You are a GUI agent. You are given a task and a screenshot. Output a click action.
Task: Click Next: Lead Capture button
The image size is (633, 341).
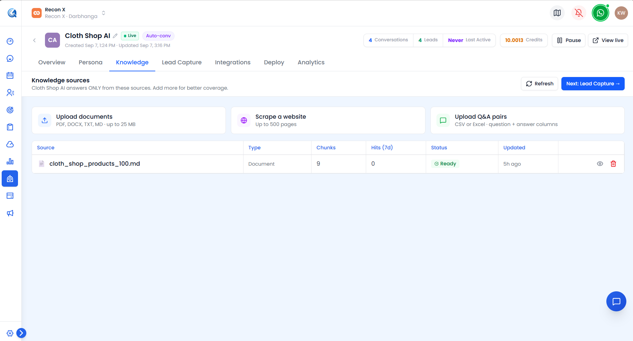(x=593, y=84)
